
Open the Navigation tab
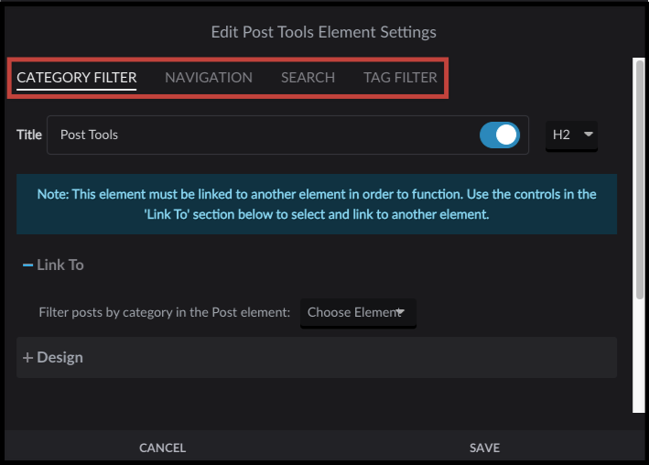coord(209,78)
